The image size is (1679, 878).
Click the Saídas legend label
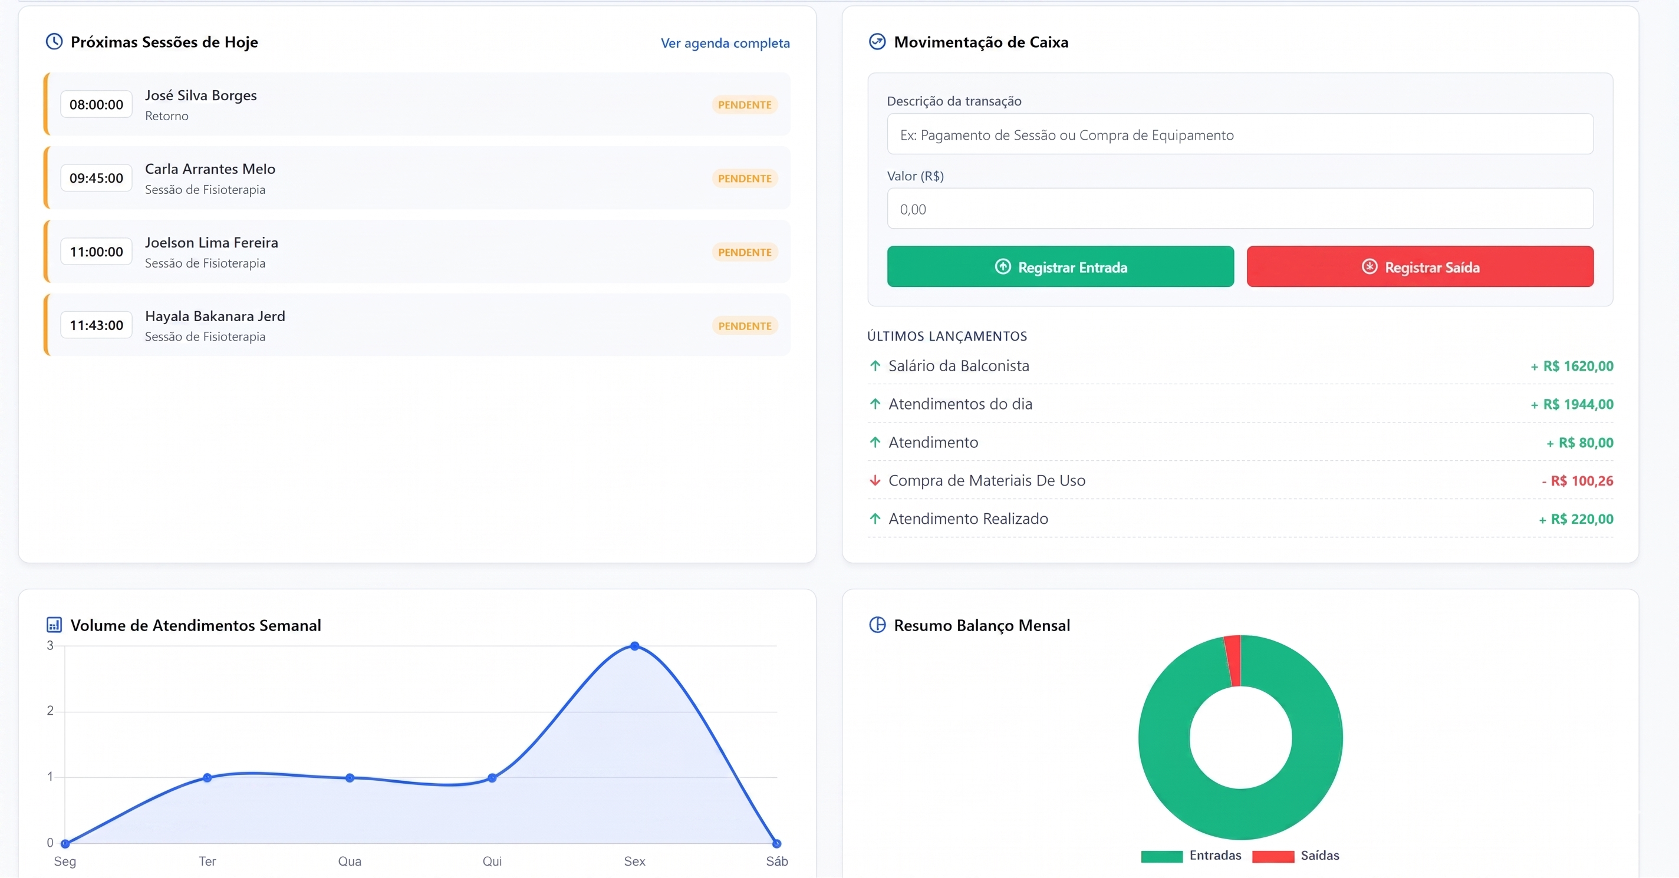coord(1320,855)
